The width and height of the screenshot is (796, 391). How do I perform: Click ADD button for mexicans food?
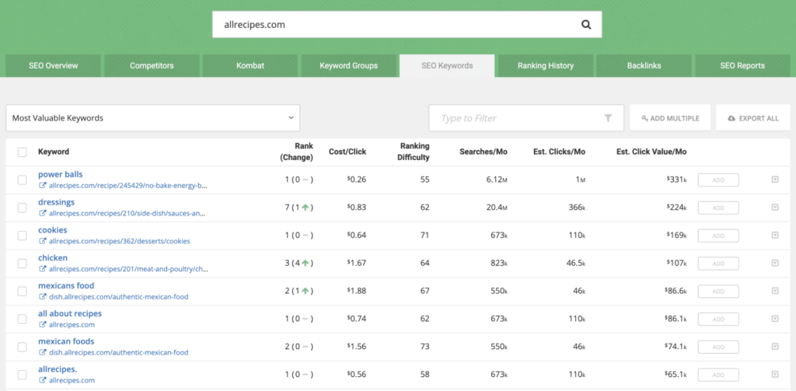pyautogui.click(x=718, y=291)
